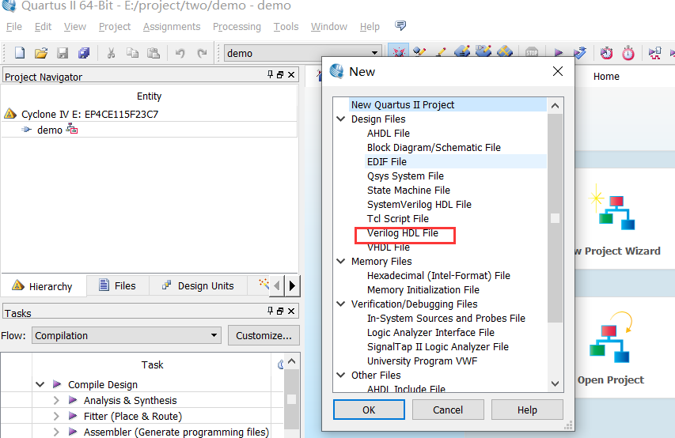
Task: Close the Tasks panel
Action: point(291,311)
